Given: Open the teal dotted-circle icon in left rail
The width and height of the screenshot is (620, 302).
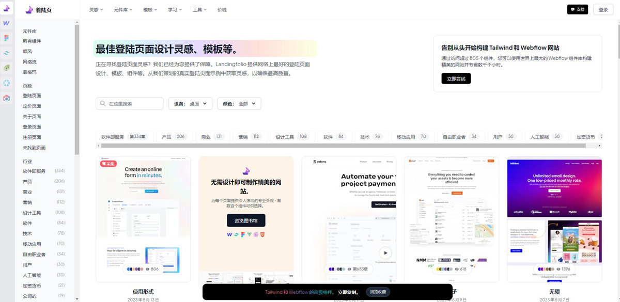Looking at the screenshot, I should [x=6, y=83].
